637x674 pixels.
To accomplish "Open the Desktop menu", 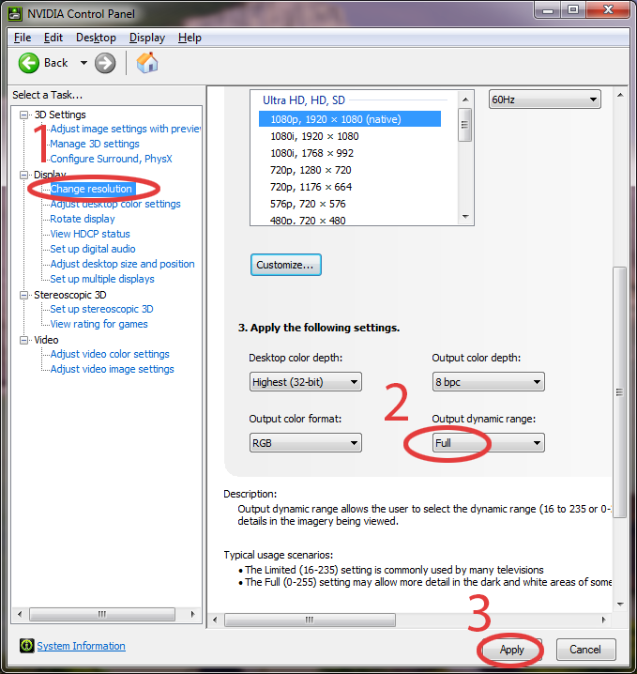I will (96, 38).
